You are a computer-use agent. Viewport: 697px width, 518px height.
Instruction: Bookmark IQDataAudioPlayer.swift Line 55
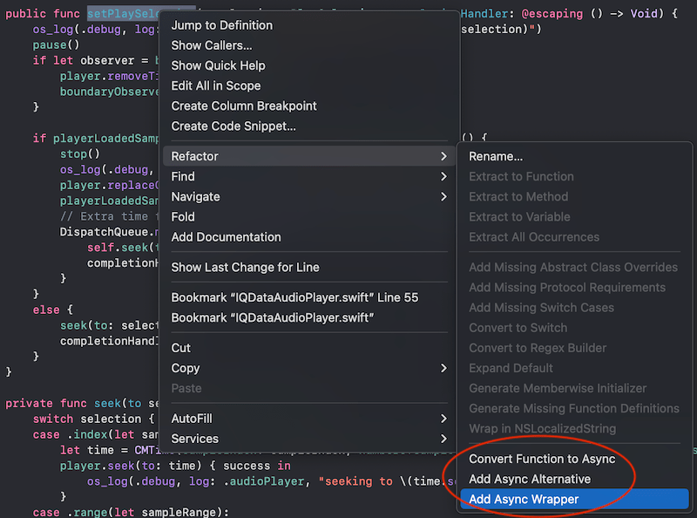294,297
